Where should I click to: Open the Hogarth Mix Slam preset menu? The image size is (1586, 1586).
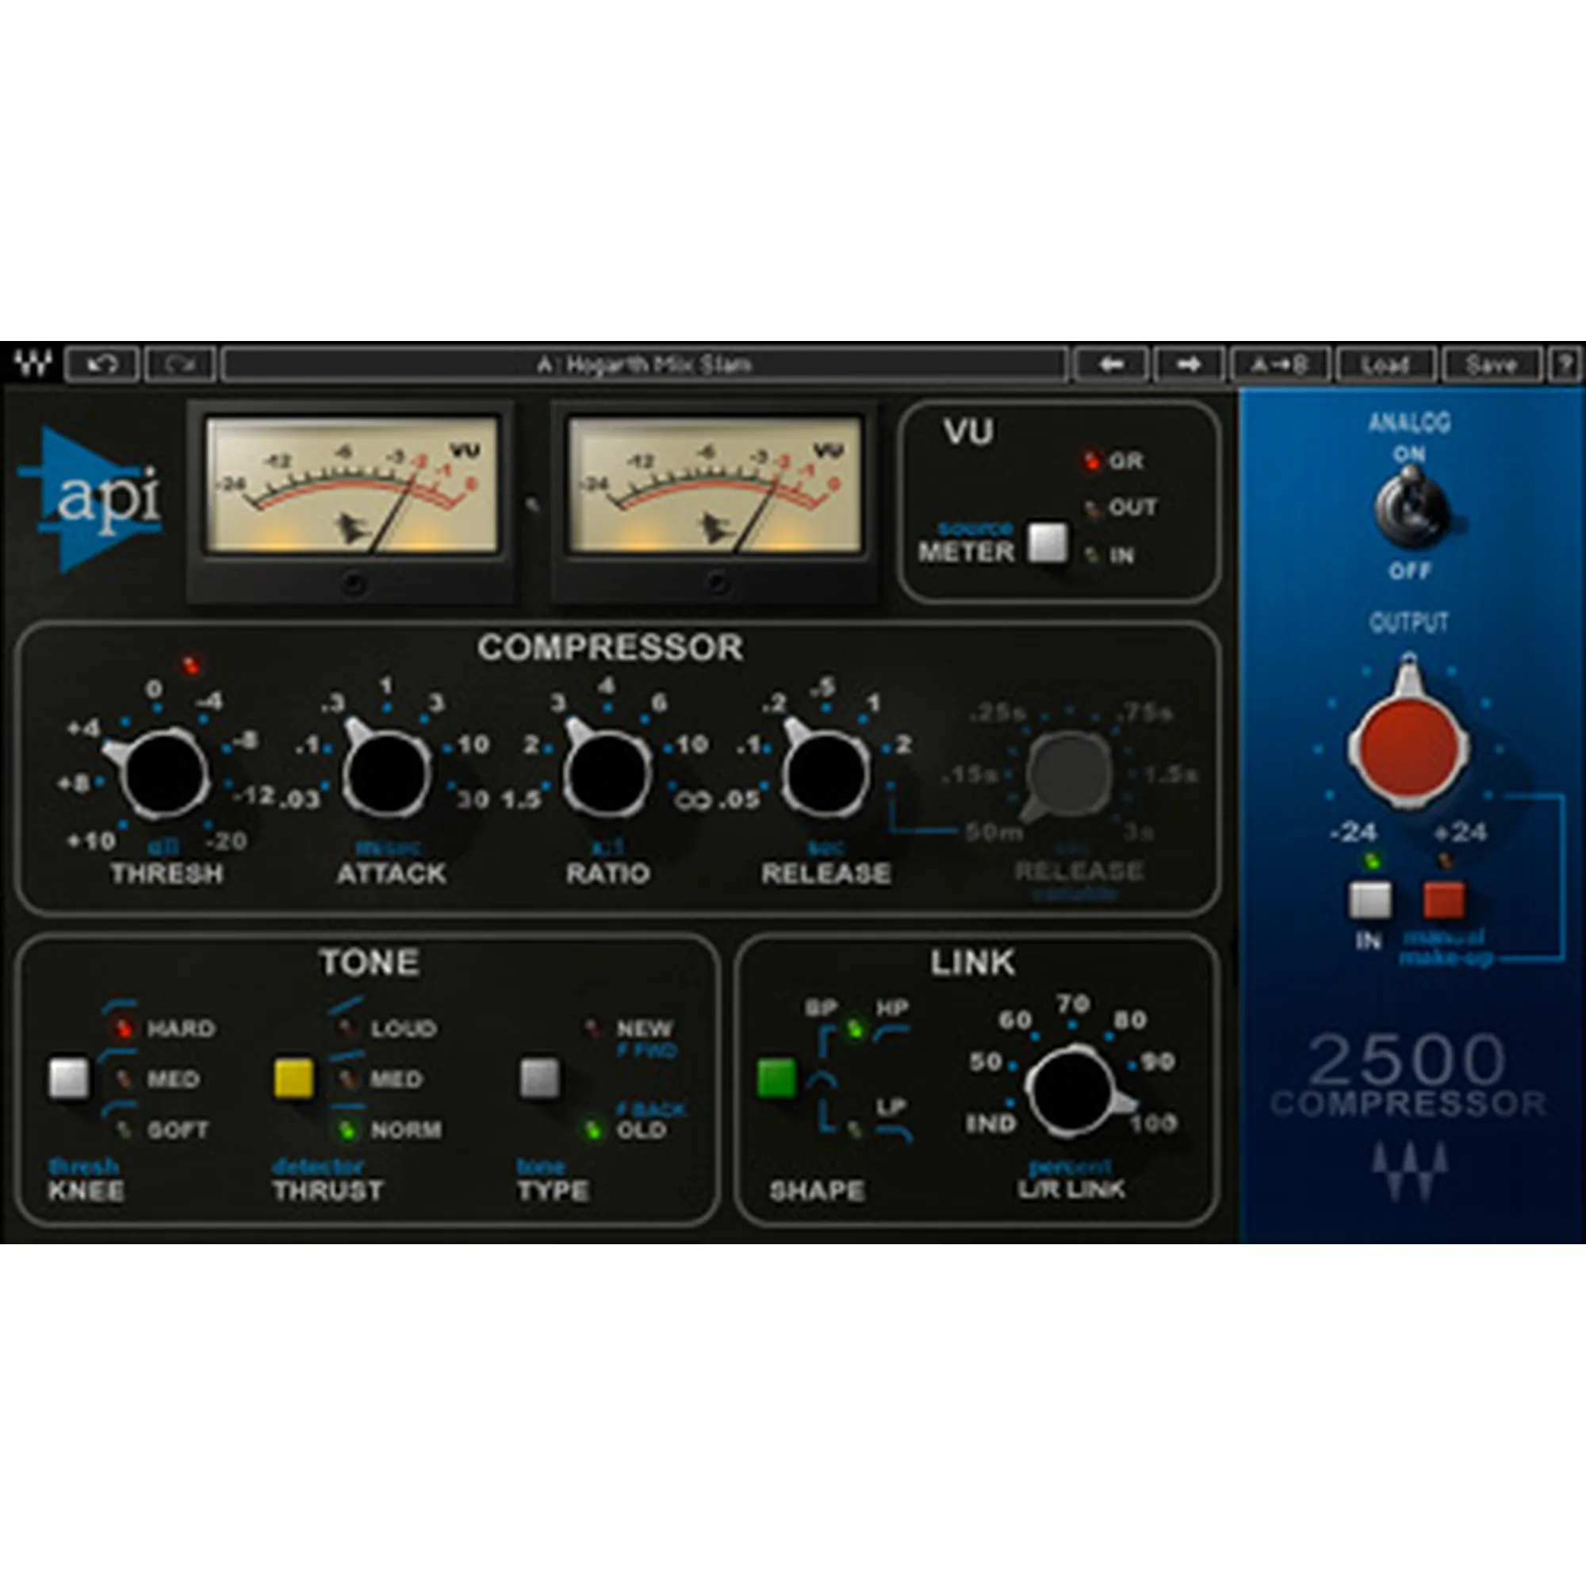click(x=645, y=365)
